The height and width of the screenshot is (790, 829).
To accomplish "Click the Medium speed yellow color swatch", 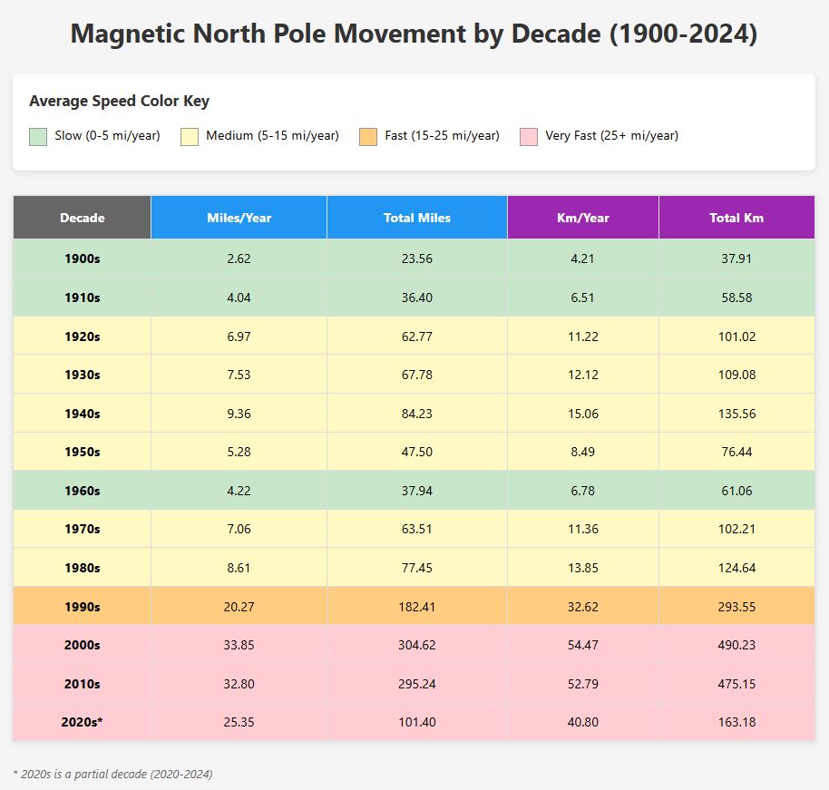I will pos(190,136).
